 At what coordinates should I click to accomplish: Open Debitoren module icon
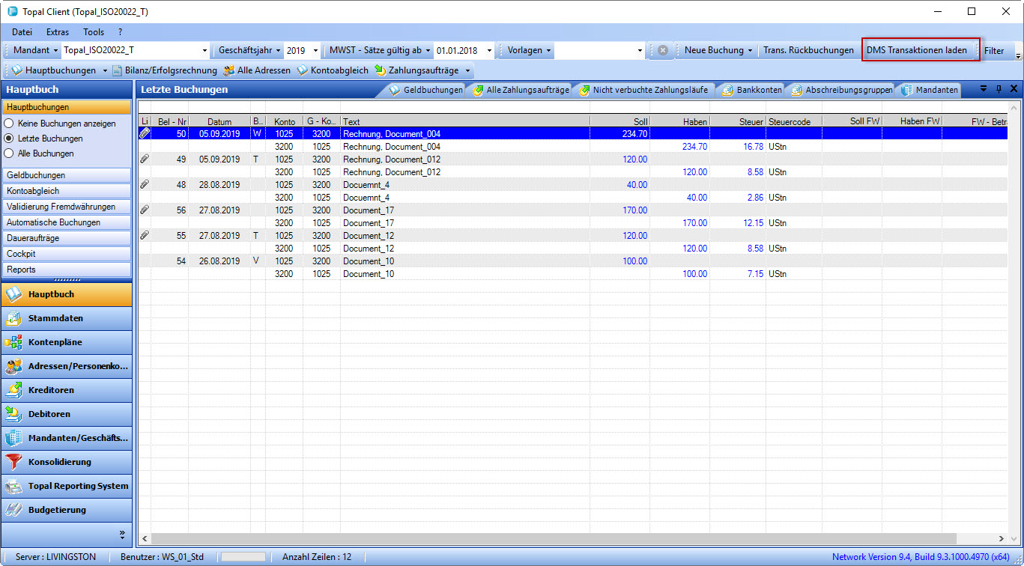coord(13,414)
